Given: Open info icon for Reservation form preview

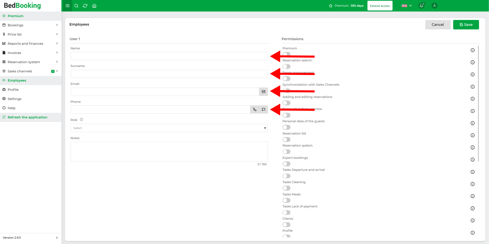Looking at the screenshot, I should pos(473,111).
